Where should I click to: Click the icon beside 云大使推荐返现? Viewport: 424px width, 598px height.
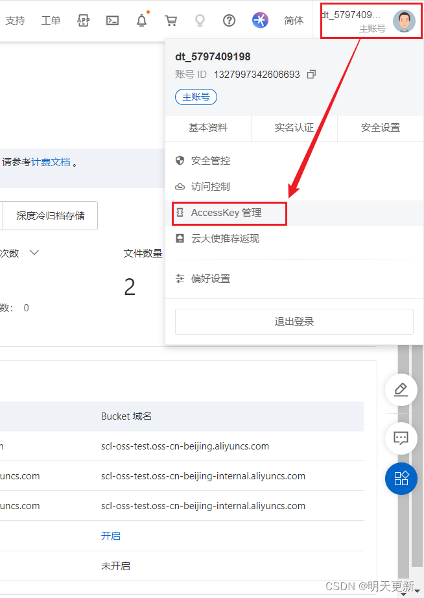tap(180, 239)
